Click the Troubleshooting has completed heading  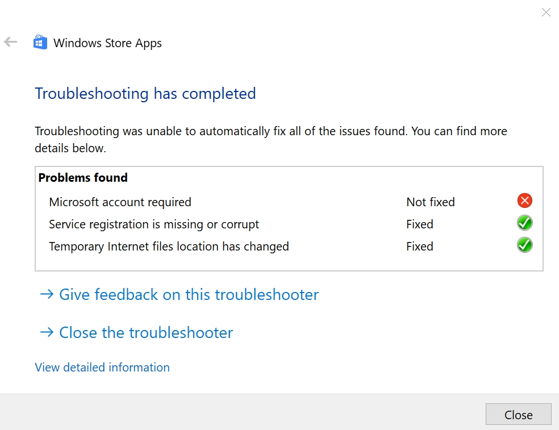point(145,94)
